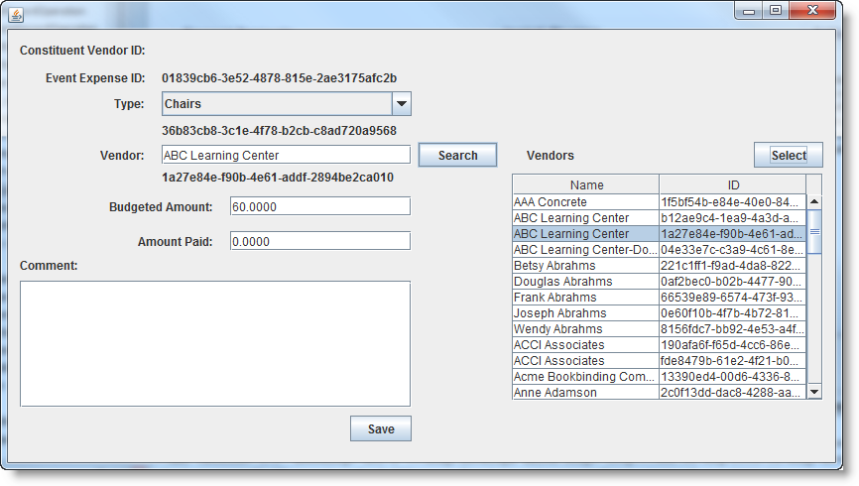The height and width of the screenshot is (486, 859).
Task: Select the Anne Adamson vendor row
Action: [659, 393]
